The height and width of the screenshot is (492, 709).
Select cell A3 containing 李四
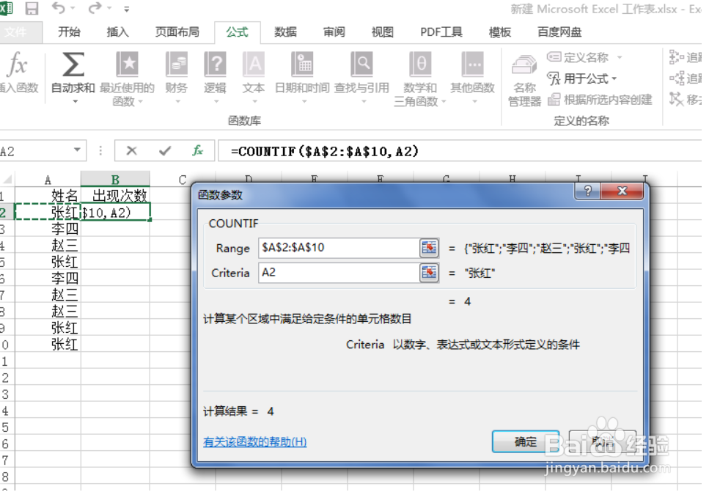[x=48, y=228]
